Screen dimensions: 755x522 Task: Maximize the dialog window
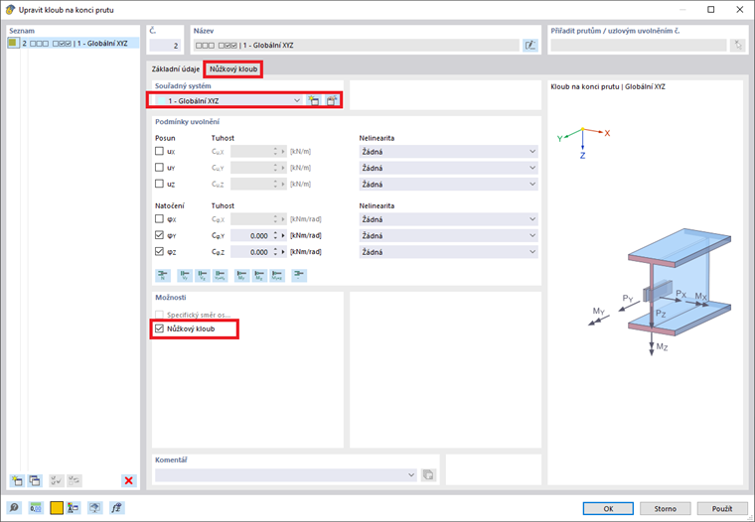pos(710,10)
